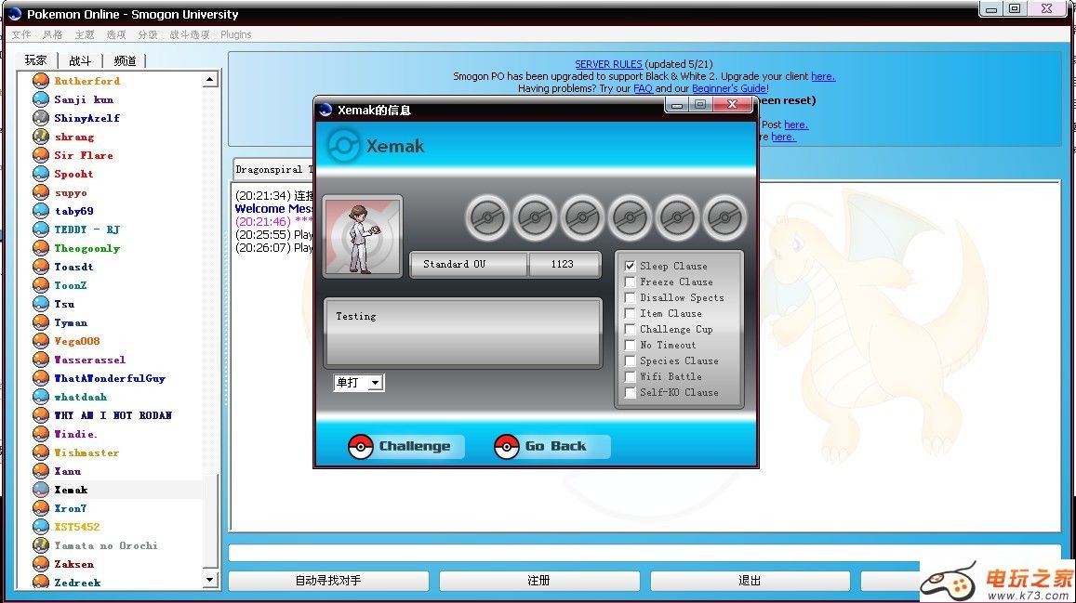Click the chat message input field
Viewport: 1076px width, 603px height.
click(x=644, y=553)
